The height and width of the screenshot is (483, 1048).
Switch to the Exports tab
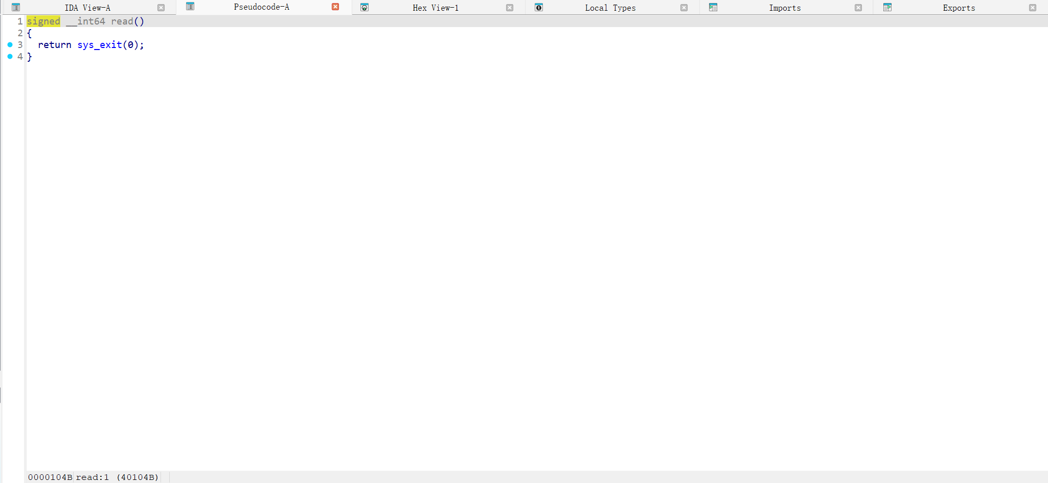959,8
